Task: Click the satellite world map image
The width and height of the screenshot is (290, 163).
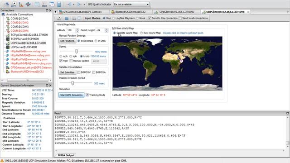Action: click(x=167, y=63)
